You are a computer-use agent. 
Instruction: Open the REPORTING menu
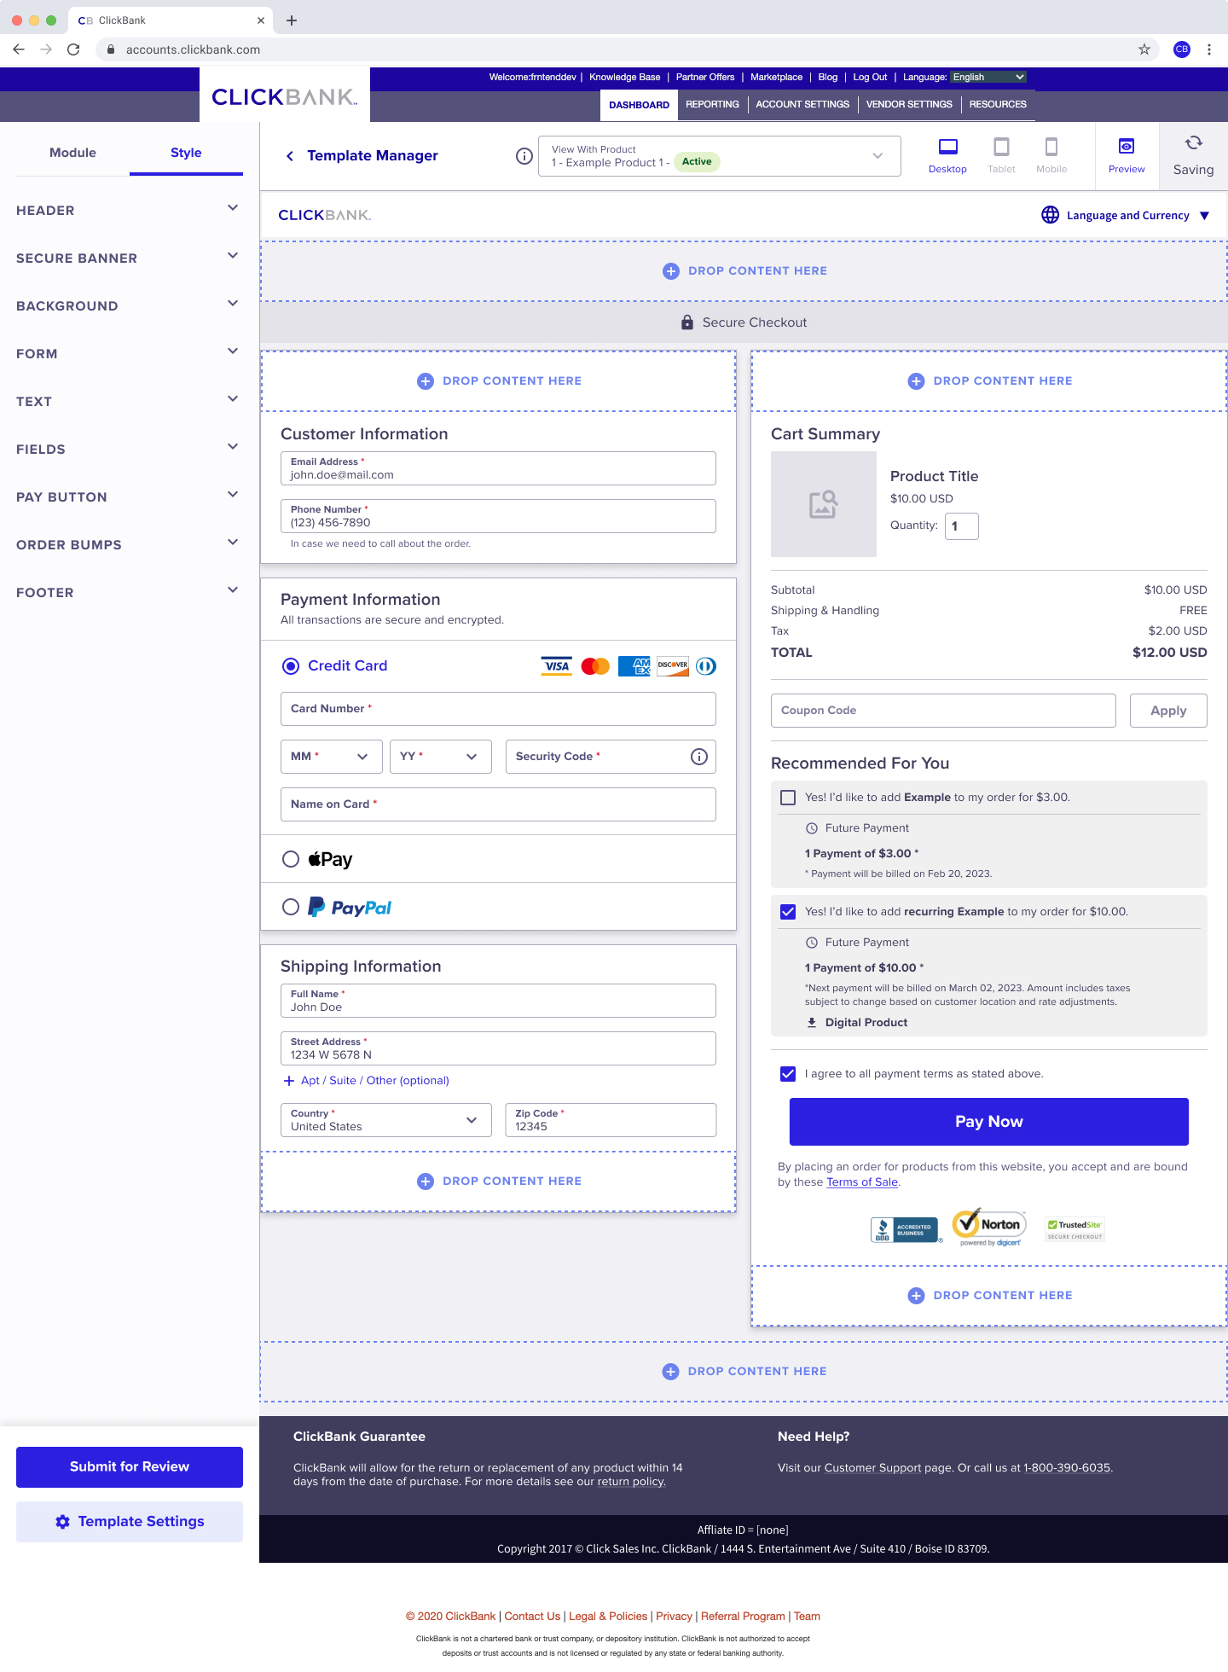[x=712, y=104]
